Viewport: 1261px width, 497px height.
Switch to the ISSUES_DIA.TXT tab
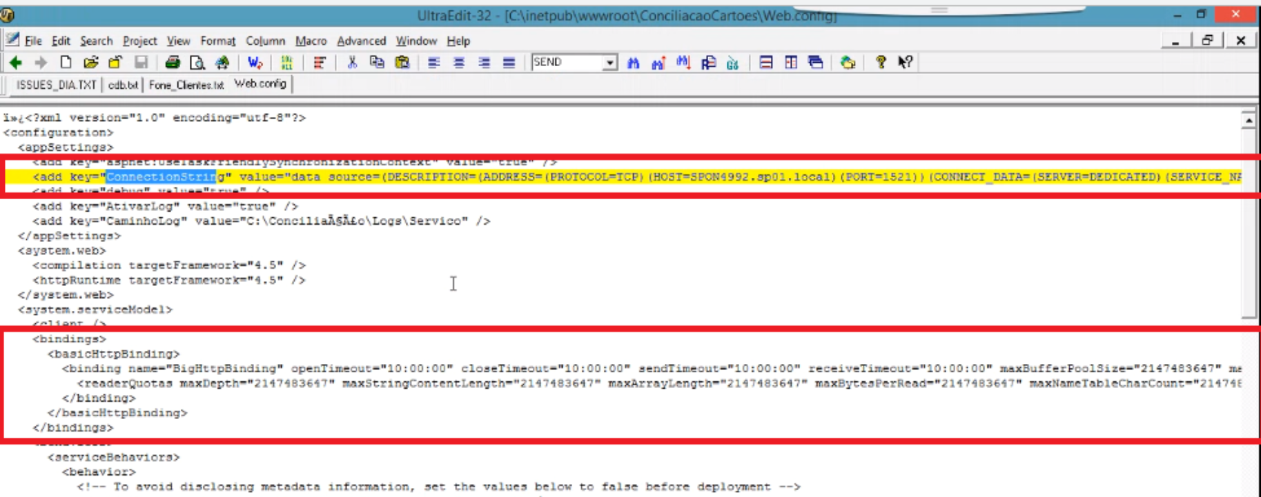[x=55, y=85]
